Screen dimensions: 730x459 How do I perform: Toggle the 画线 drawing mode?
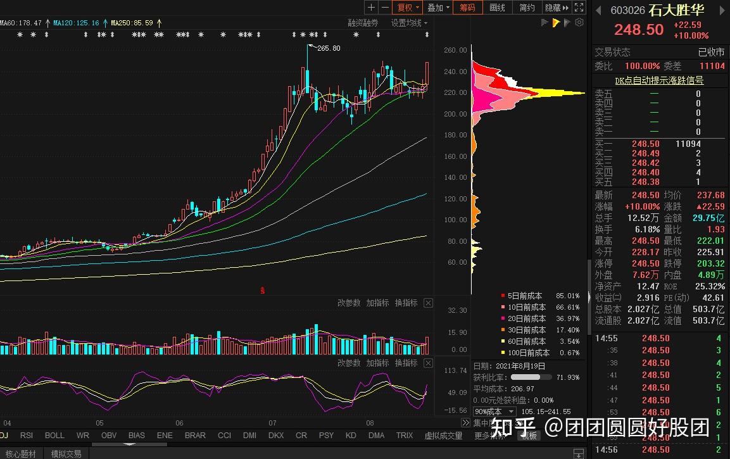(x=497, y=8)
